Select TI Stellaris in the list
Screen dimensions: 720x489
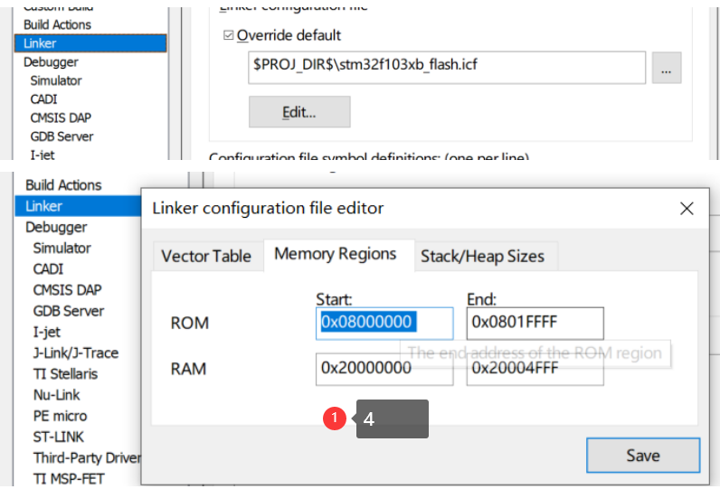(x=65, y=373)
